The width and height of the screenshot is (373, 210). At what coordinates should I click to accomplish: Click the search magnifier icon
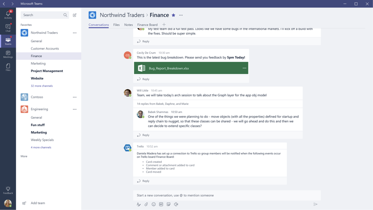[65, 15]
